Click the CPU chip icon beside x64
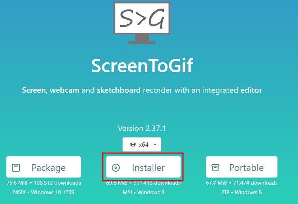298x204 pixels. (x=133, y=145)
